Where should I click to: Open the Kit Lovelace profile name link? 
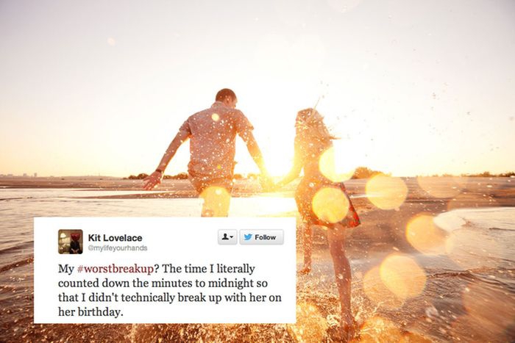115,238
